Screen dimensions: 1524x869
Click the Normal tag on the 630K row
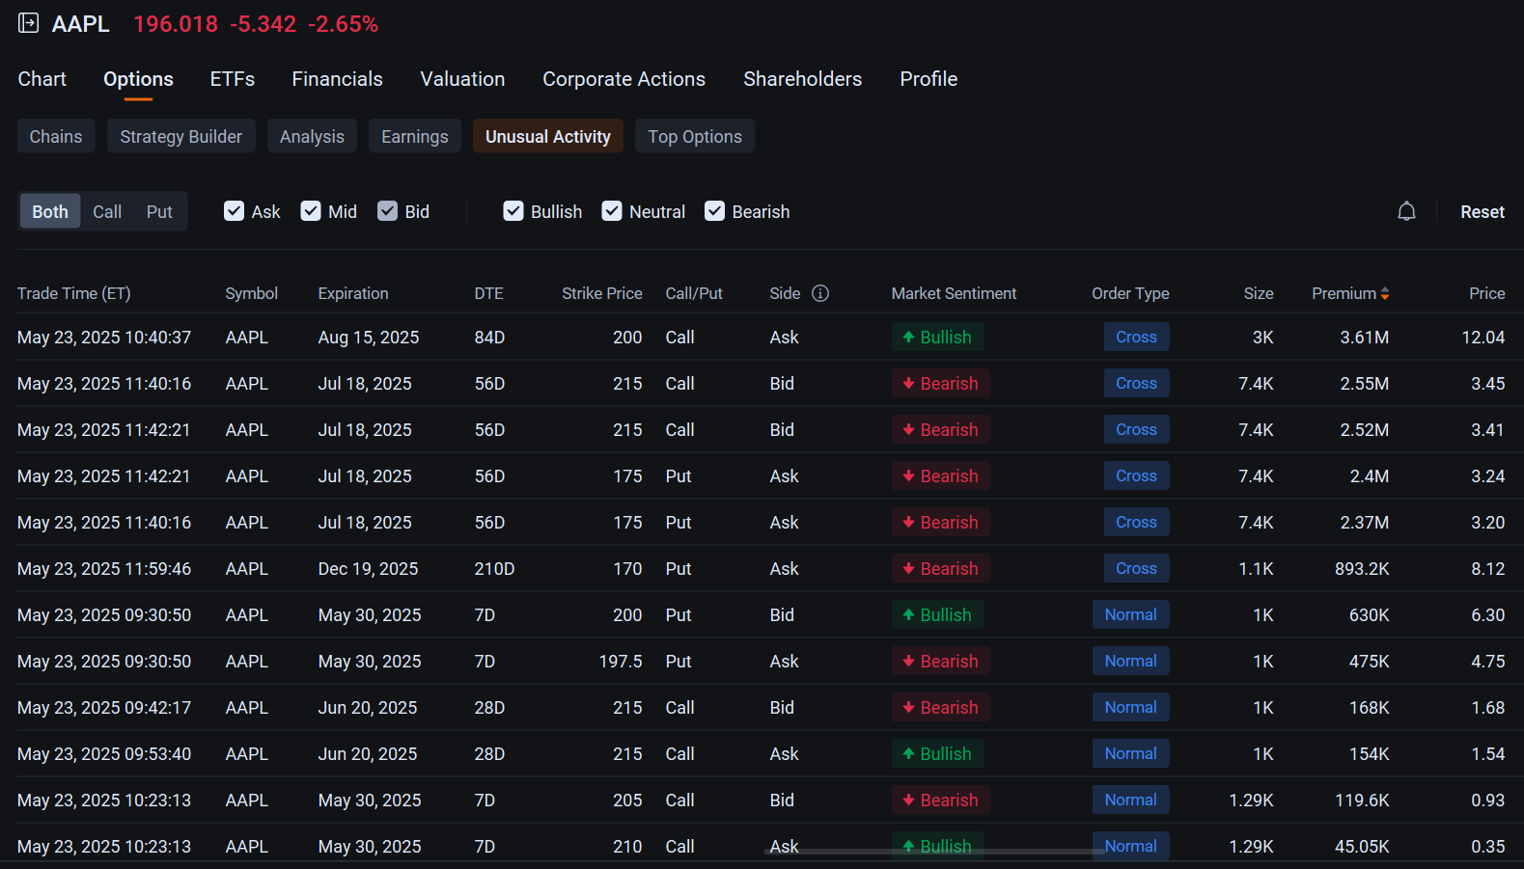(1130, 614)
